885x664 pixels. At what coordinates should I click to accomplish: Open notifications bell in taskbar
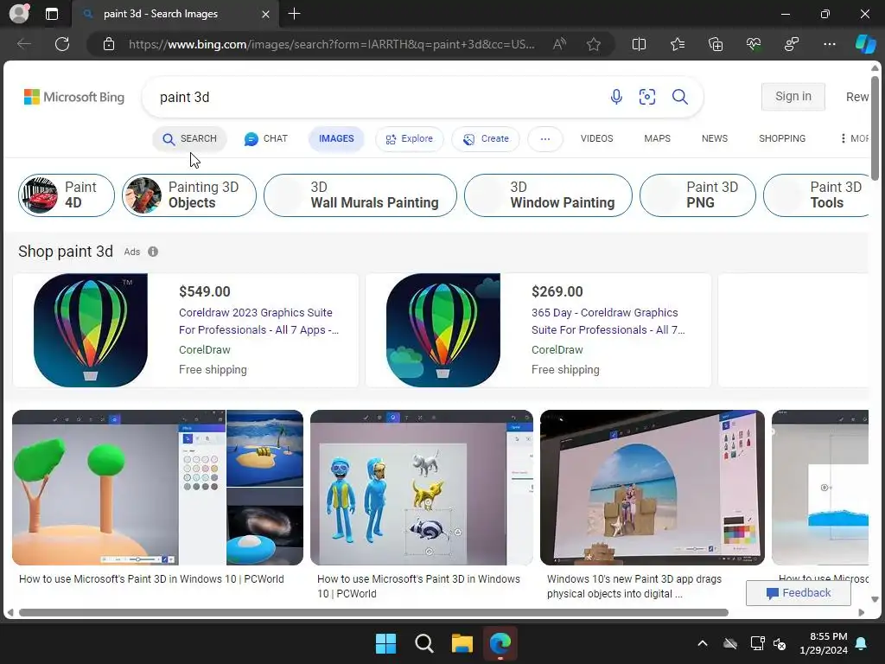(862, 643)
